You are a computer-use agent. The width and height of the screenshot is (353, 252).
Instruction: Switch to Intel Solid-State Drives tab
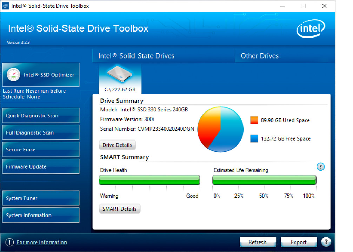point(164,56)
